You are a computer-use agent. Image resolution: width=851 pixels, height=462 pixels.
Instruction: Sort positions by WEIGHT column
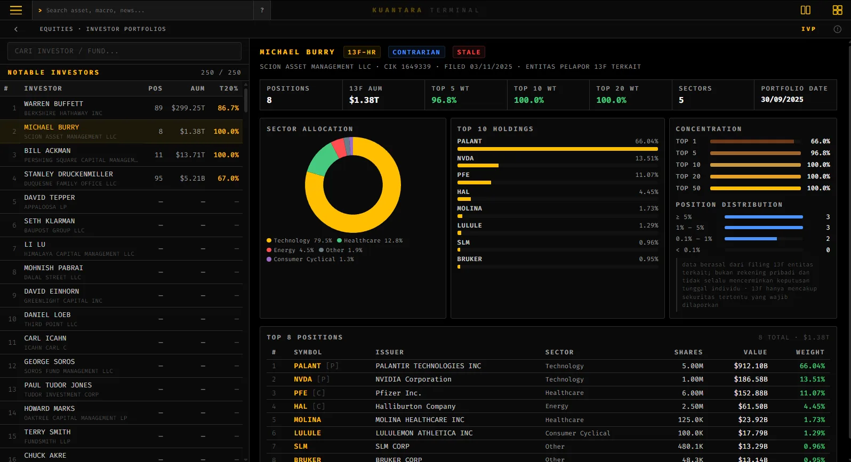pyautogui.click(x=810, y=352)
